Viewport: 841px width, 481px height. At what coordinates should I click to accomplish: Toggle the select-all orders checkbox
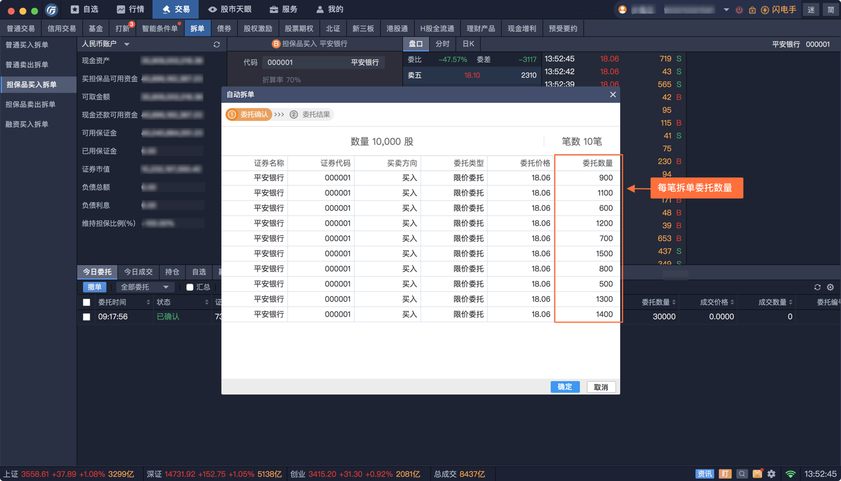click(x=87, y=303)
